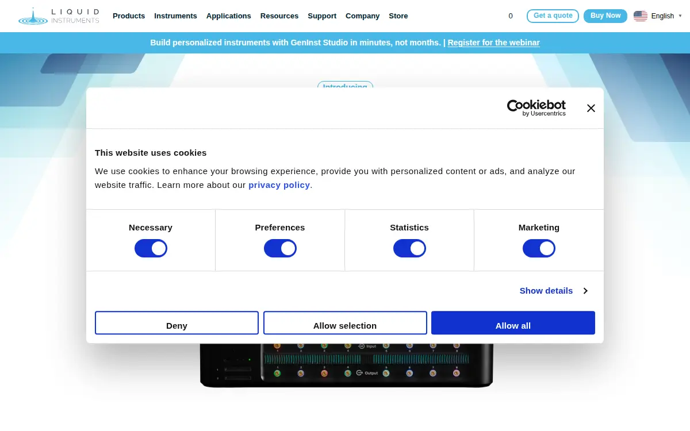
Task: Click the Allow selection button
Action: click(x=345, y=323)
